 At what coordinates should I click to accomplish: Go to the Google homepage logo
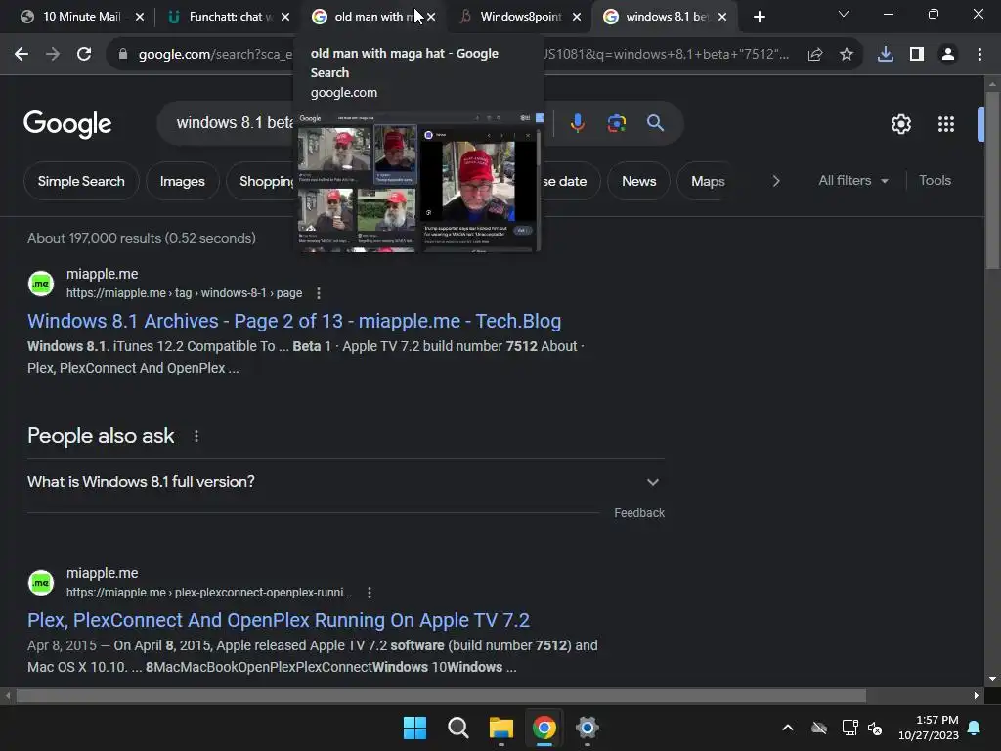(67, 124)
